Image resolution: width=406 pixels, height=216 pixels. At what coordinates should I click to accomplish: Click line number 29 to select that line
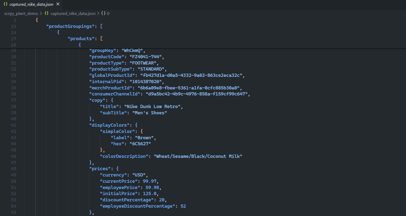coord(13,50)
